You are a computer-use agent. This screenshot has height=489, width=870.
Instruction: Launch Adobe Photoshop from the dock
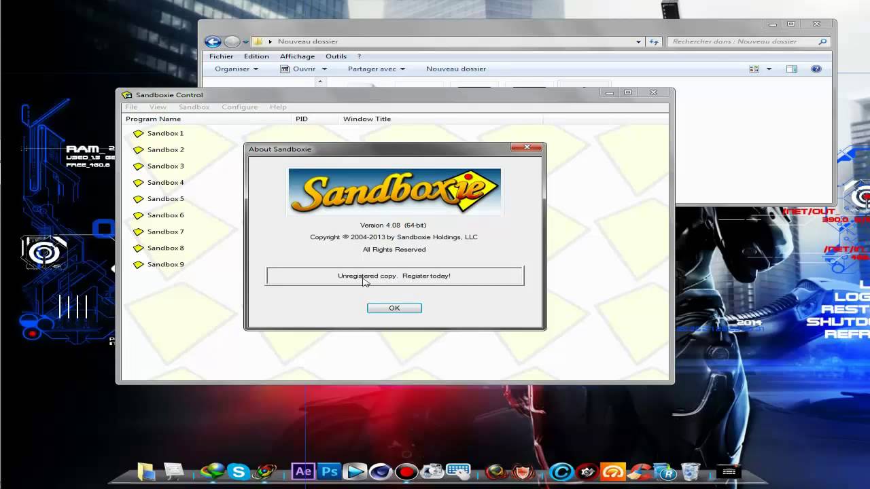point(329,471)
